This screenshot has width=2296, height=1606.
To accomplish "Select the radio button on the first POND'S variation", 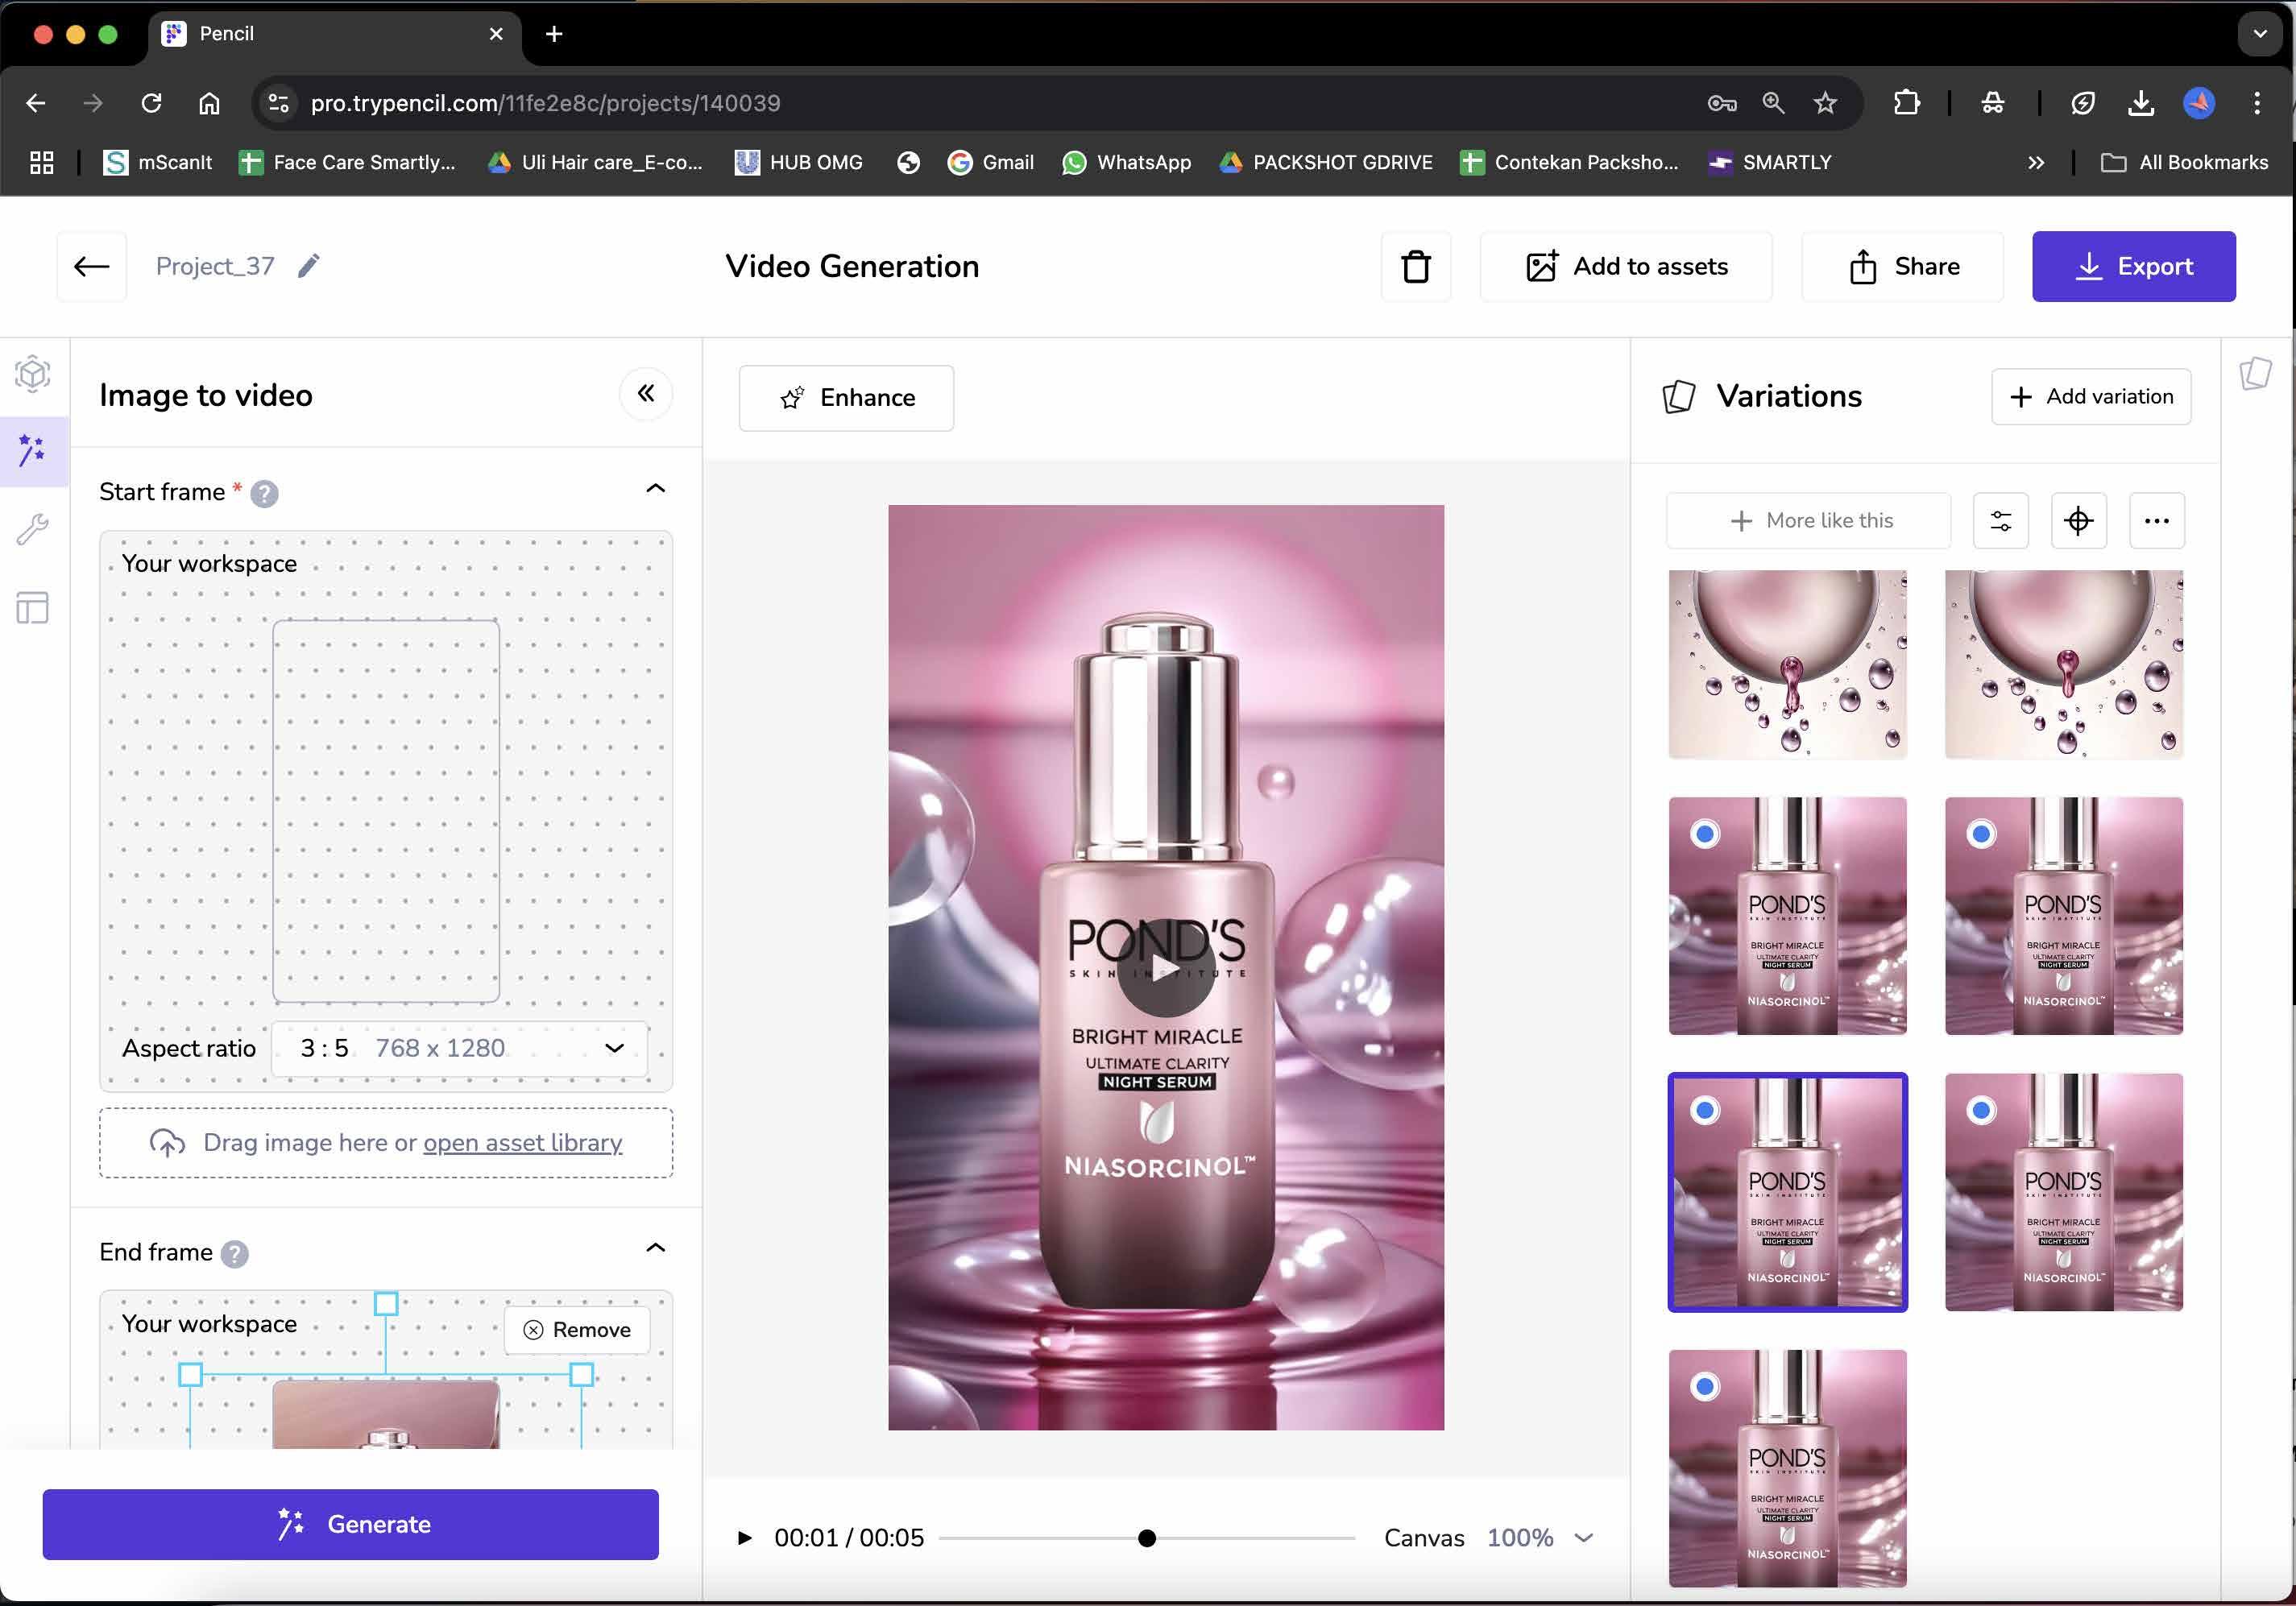I will pyautogui.click(x=1705, y=833).
